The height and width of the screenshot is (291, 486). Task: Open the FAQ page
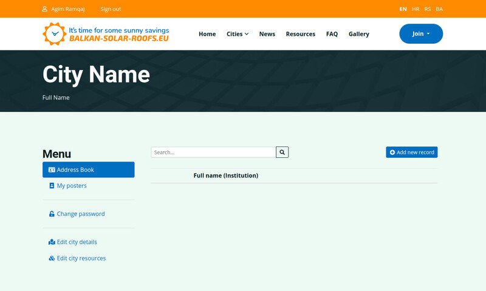[332, 34]
